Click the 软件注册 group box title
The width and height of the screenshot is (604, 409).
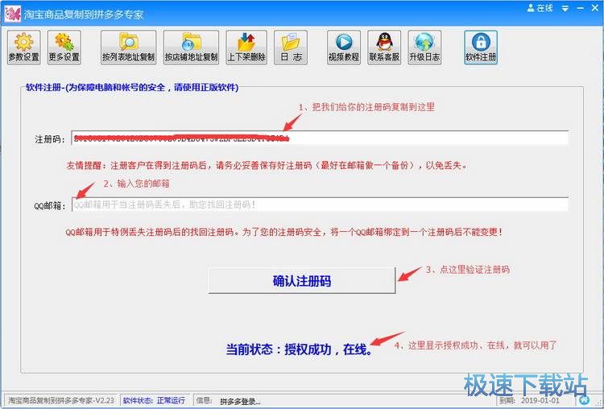tap(132, 88)
